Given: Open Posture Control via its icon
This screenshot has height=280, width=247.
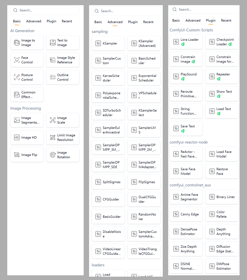Looking at the screenshot, I should 17,77.
